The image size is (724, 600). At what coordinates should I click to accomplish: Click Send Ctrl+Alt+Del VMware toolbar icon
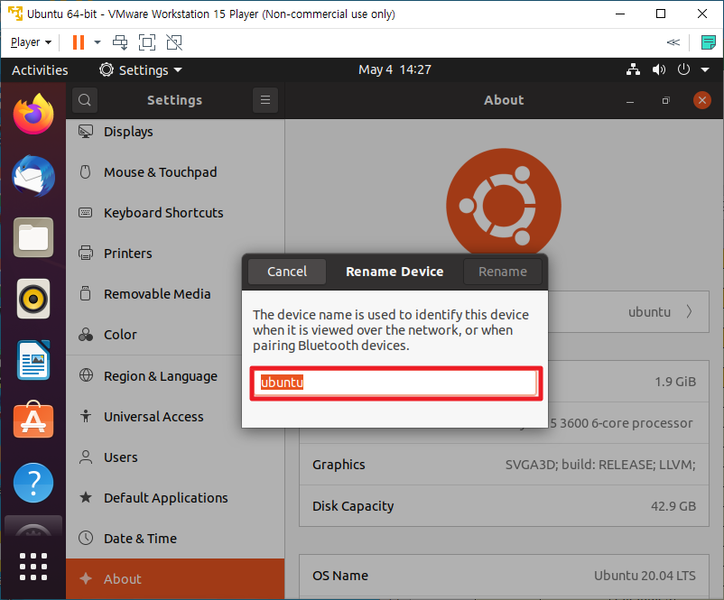[120, 42]
